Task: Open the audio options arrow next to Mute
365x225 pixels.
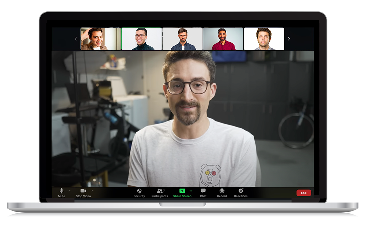Action: (69, 191)
